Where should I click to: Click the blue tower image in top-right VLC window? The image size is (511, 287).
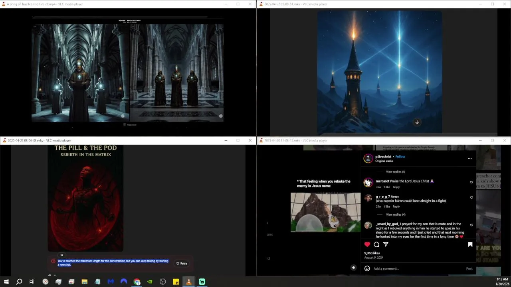(x=379, y=72)
